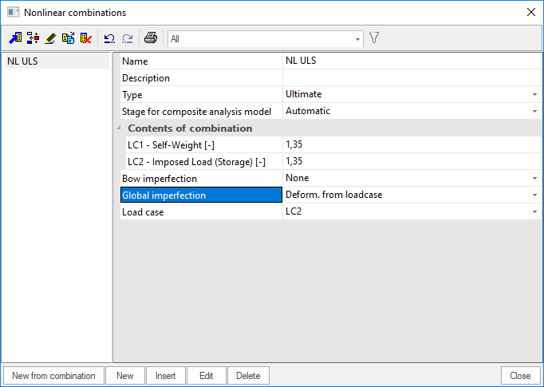Open the All filter dropdown

(357, 38)
